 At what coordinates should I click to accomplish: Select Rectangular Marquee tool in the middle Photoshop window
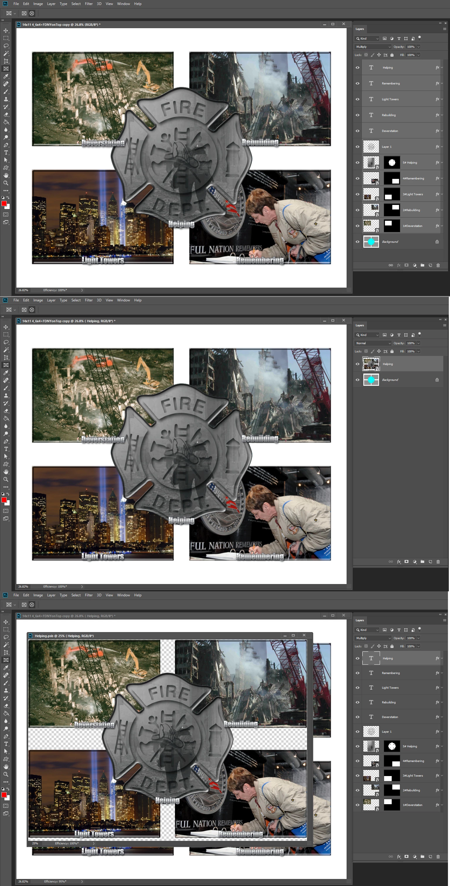(6, 335)
